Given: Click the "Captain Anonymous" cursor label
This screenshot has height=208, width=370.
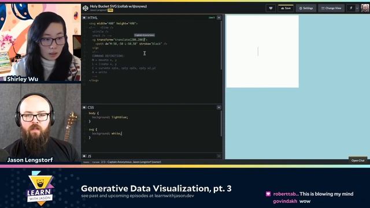Looking at the screenshot, I should click(x=145, y=35).
